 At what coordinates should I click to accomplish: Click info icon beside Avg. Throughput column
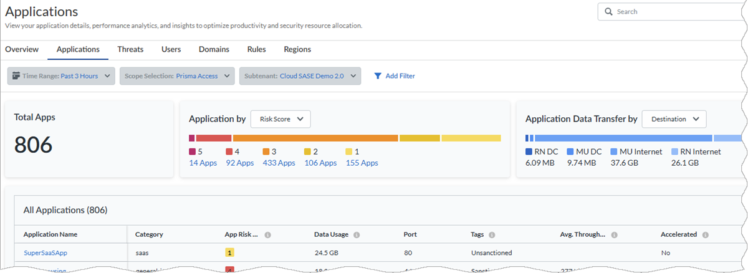615,235
